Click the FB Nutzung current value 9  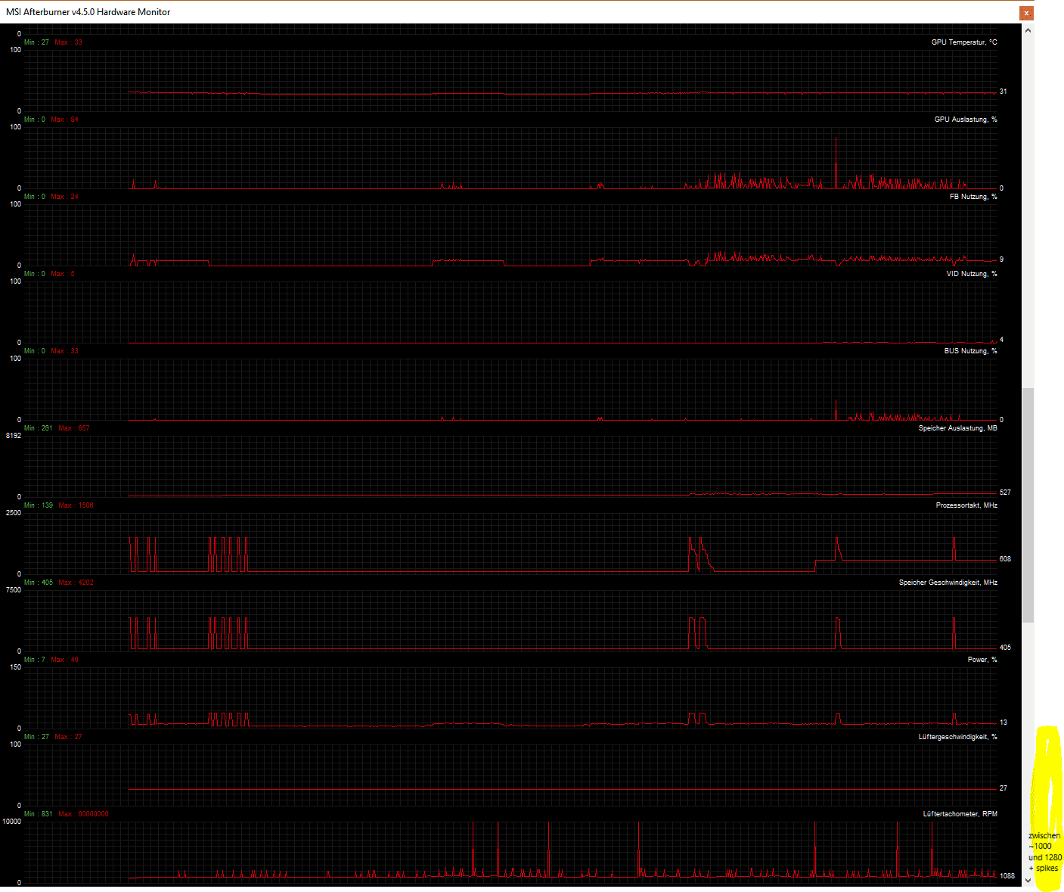pyautogui.click(x=1001, y=260)
